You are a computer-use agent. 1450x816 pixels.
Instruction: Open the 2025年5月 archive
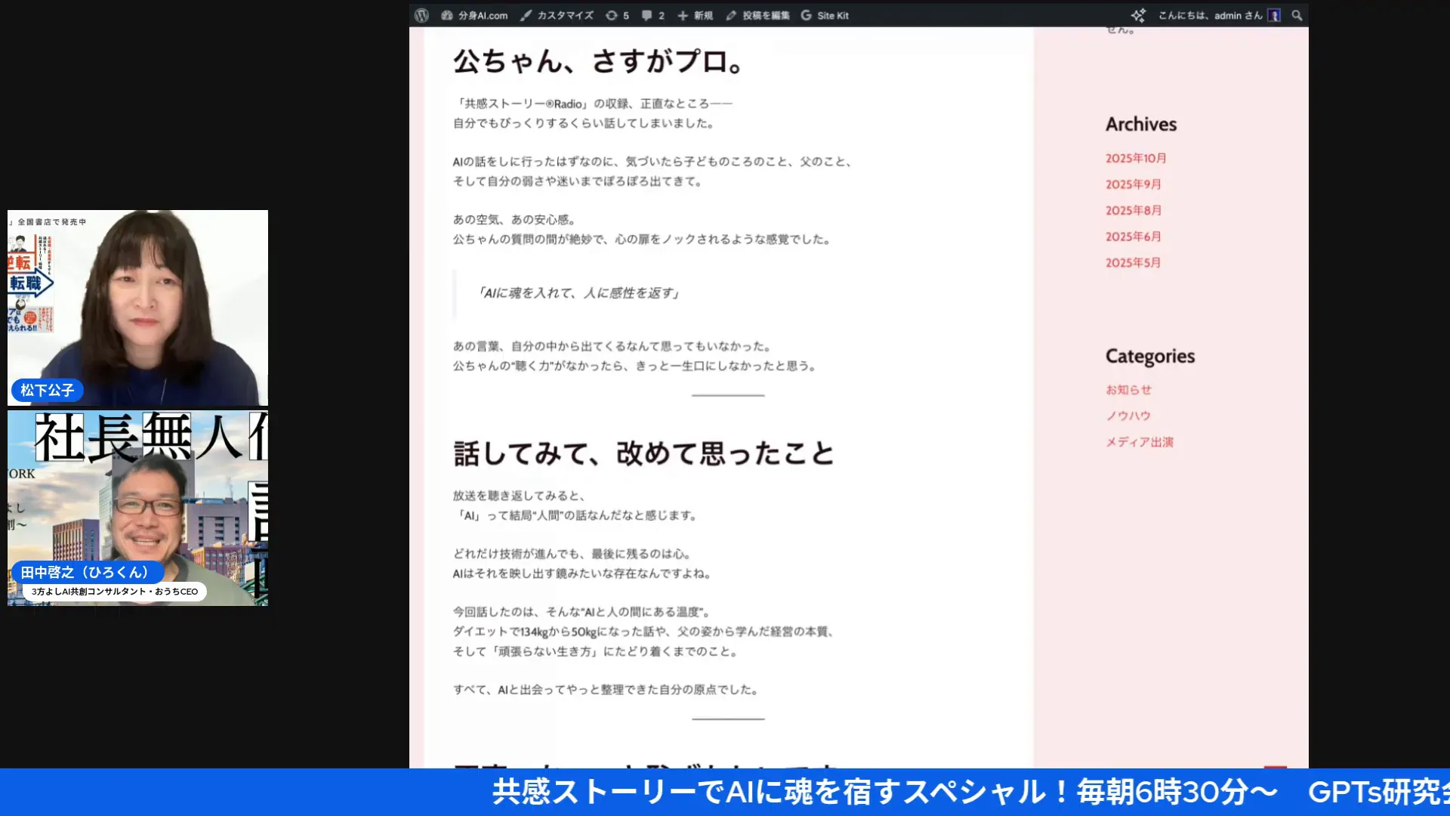[1132, 262]
